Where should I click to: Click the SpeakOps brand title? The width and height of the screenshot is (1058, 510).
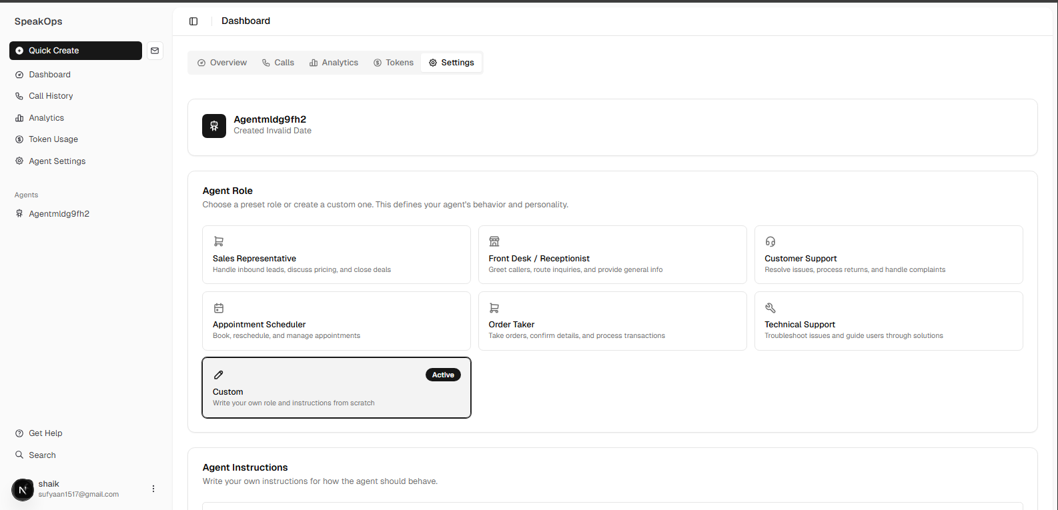[39, 21]
